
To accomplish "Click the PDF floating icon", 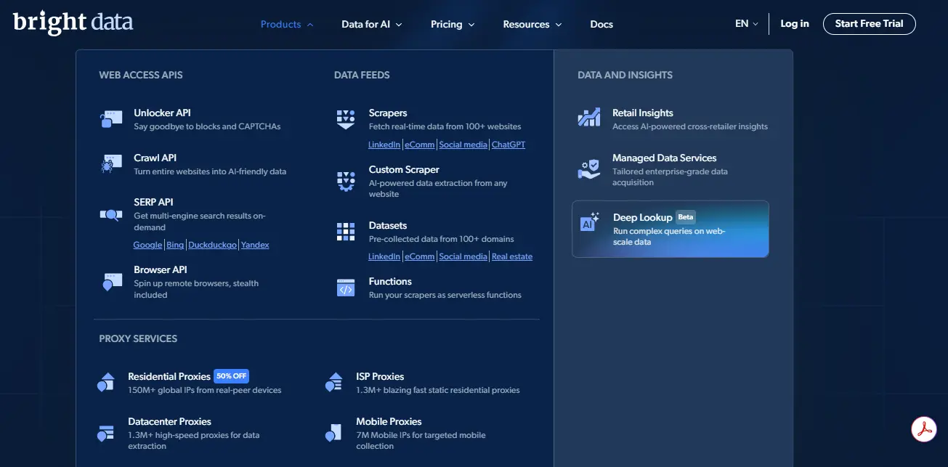I will 924,429.
